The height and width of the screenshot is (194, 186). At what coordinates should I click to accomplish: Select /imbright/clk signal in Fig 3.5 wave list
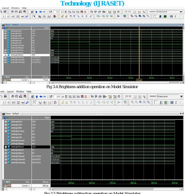[17, 137]
